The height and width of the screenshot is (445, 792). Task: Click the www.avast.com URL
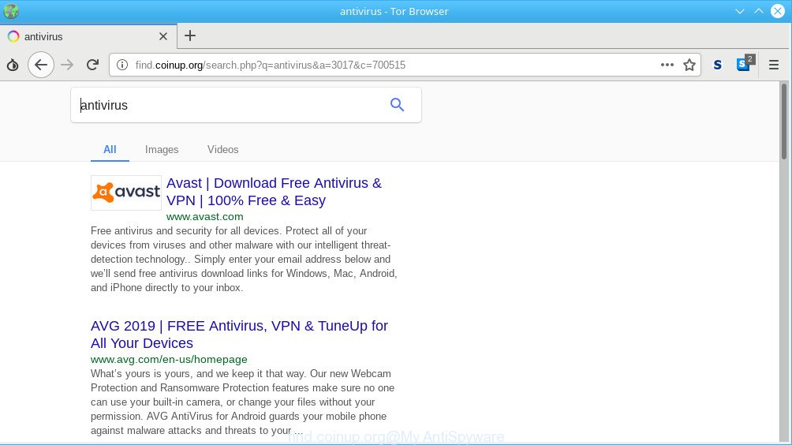pyautogui.click(x=204, y=217)
